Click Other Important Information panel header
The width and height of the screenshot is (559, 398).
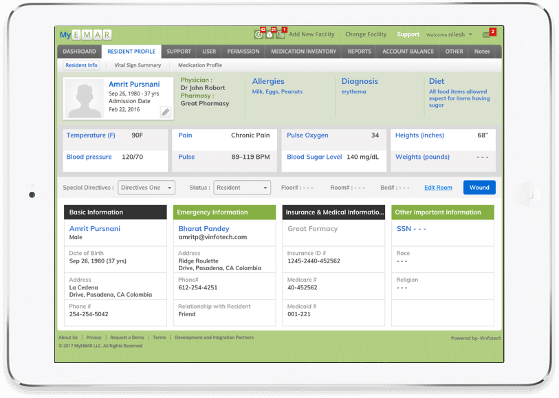[443, 212]
